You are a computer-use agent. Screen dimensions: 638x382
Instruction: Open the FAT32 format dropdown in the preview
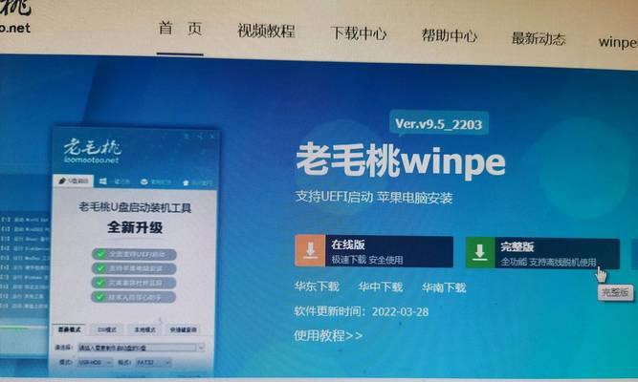pos(153,362)
